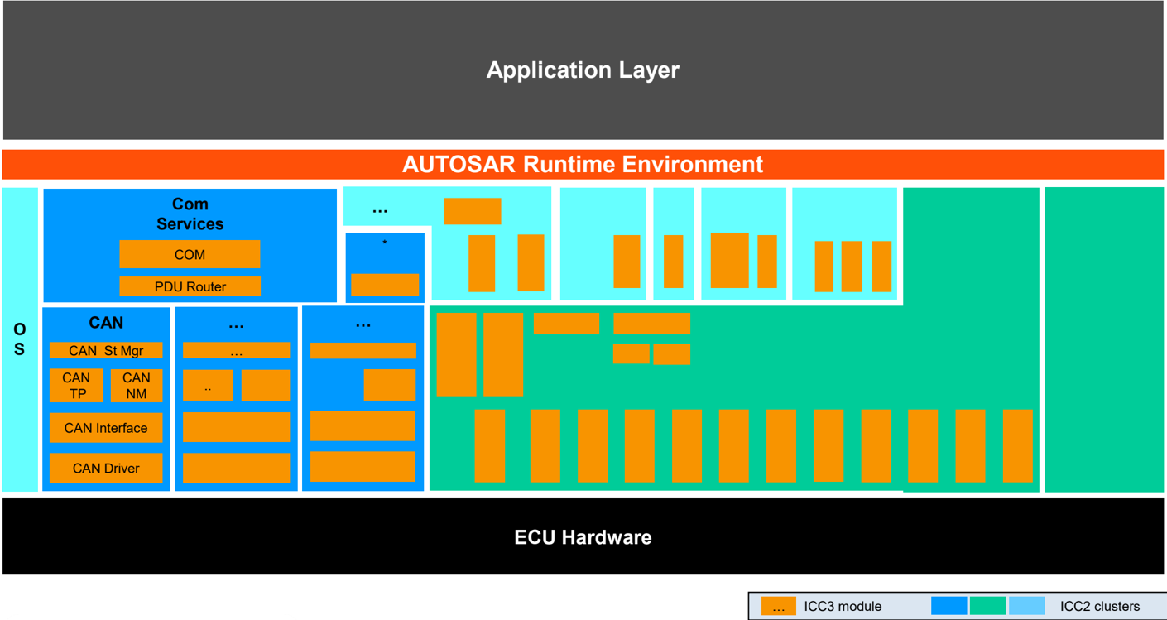Click the CAN St Mgr module

tap(106, 351)
